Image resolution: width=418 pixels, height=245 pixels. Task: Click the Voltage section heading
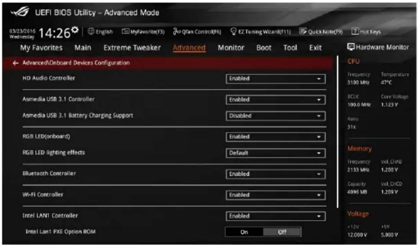point(358,214)
